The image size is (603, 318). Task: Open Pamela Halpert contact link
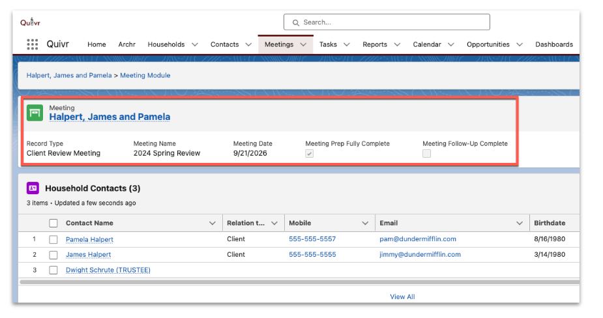[x=89, y=239]
